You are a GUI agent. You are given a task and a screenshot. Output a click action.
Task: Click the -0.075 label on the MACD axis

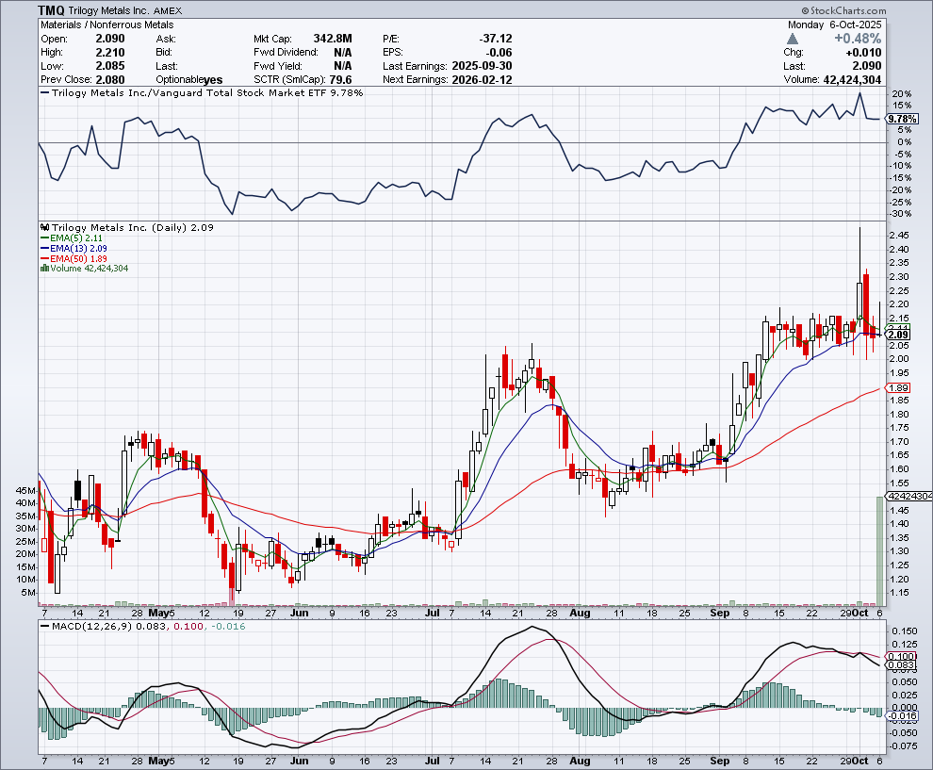903,746
